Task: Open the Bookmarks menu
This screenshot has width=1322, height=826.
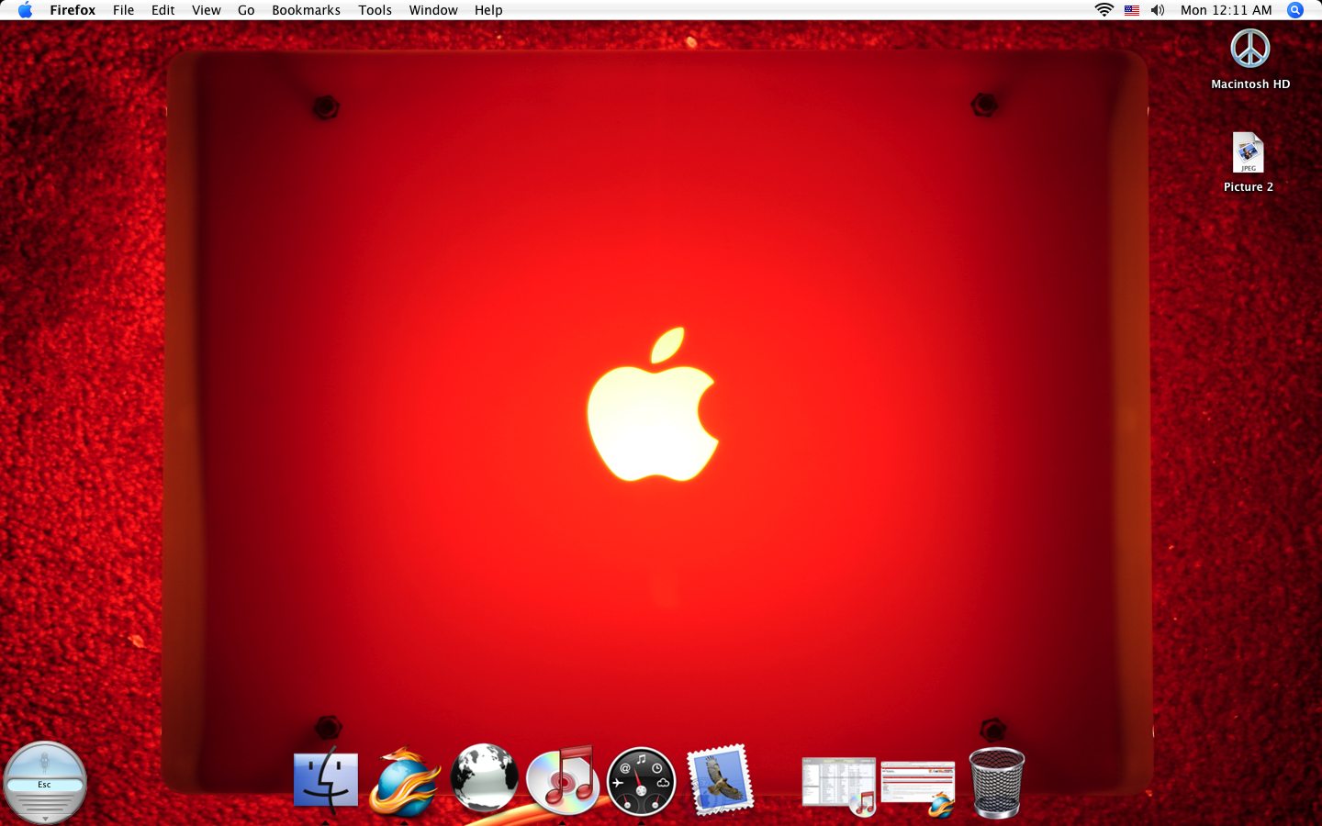Action: (x=306, y=10)
